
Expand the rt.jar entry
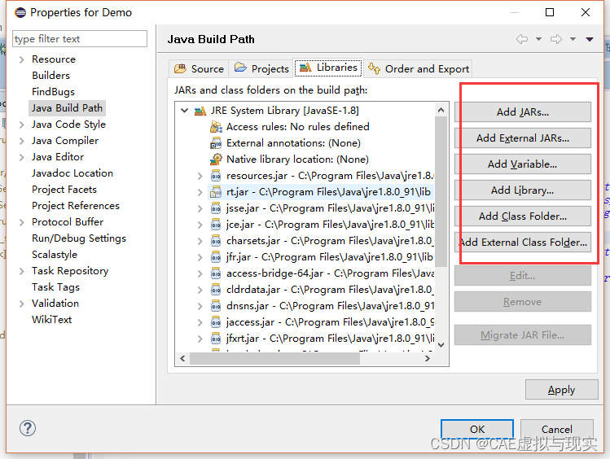[200, 192]
